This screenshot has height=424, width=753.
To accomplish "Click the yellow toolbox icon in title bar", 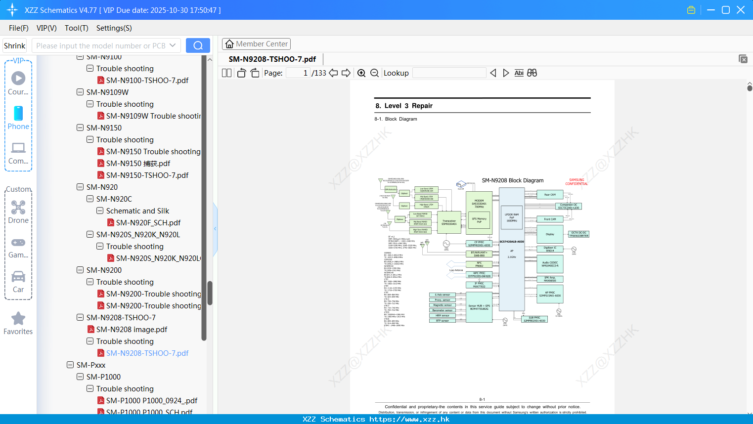I will coord(691,10).
